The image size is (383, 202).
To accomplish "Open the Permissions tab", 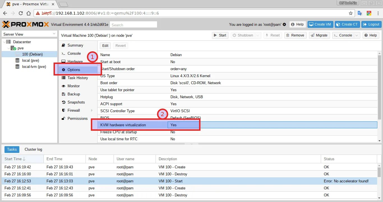I will coord(77,118).
